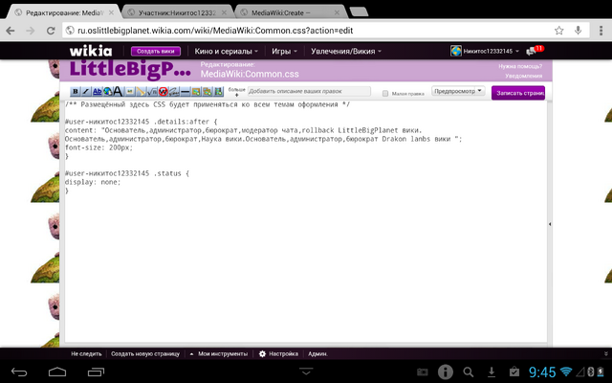Viewport: 612px width, 383px height.
Task: Click the wikia logo
Action: (91, 51)
